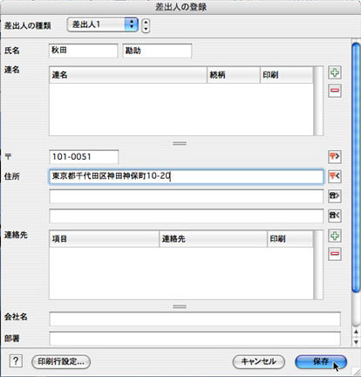Add a contact entry with green plus
The width and height of the screenshot is (361, 377).
click(335, 236)
